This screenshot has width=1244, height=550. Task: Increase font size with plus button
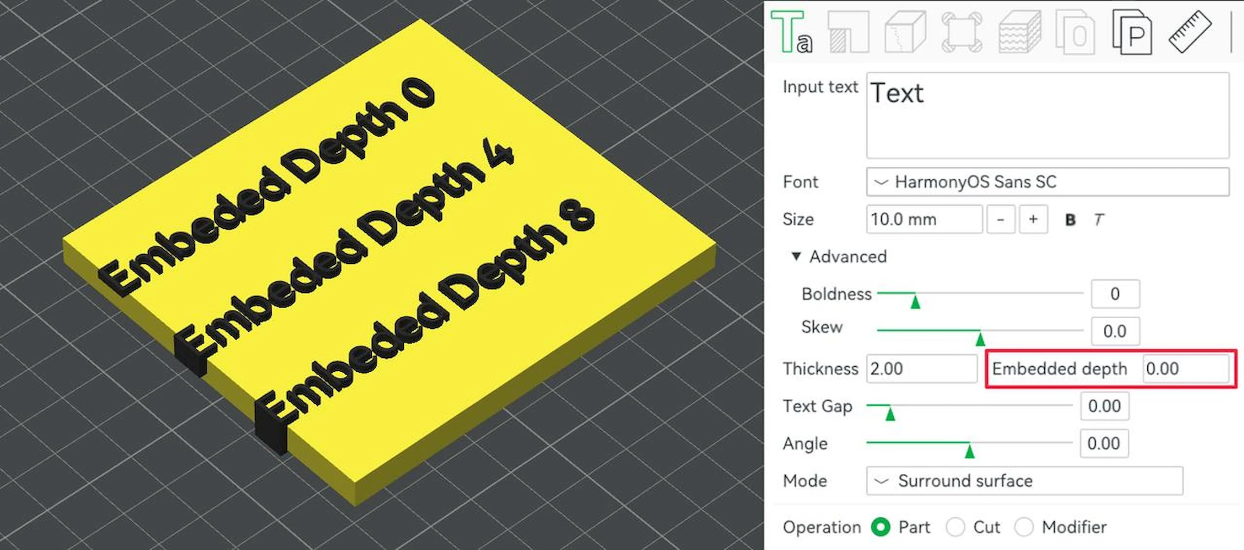tap(1033, 220)
